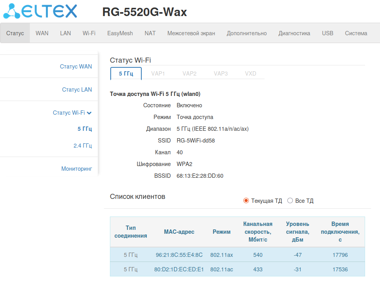The width and height of the screenshot is (380, 287).
Task: Click the -31 signal level value
Action: point(298,269)
